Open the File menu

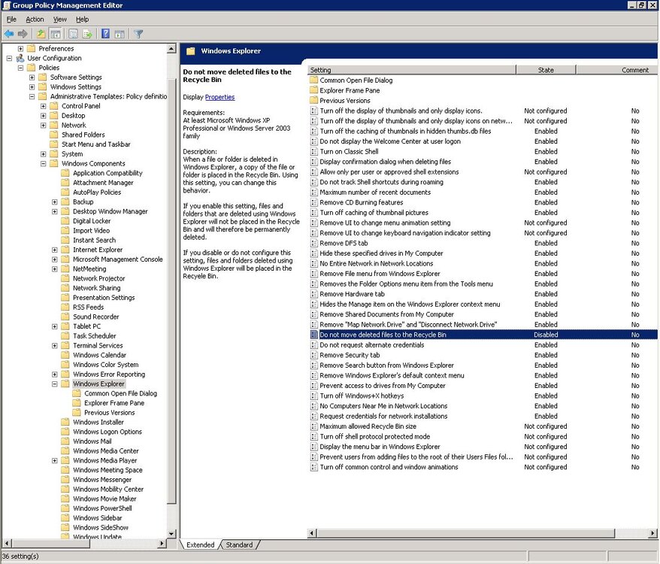pos(11,20)
